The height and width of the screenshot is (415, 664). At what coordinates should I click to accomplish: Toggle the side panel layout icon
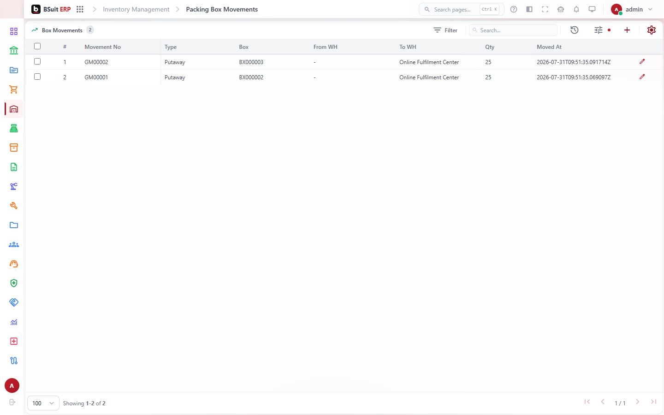[x=529, y=9]
